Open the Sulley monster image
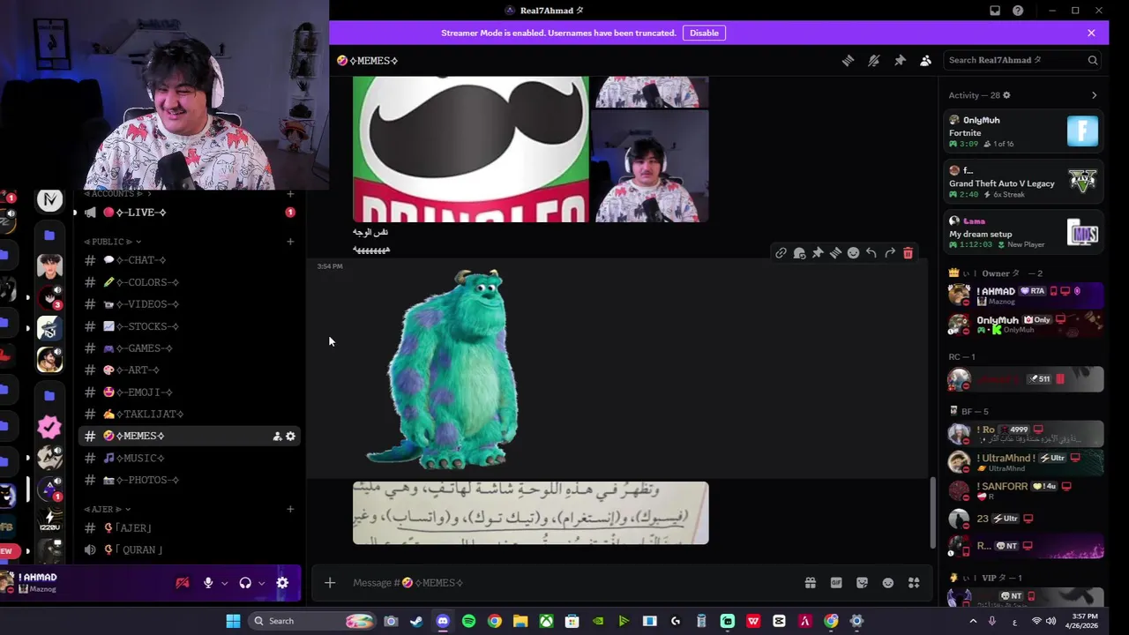 [x=444, y=370]
